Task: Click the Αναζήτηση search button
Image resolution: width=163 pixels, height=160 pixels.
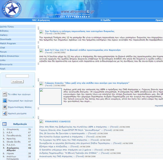Action: (x=17, y=82)
